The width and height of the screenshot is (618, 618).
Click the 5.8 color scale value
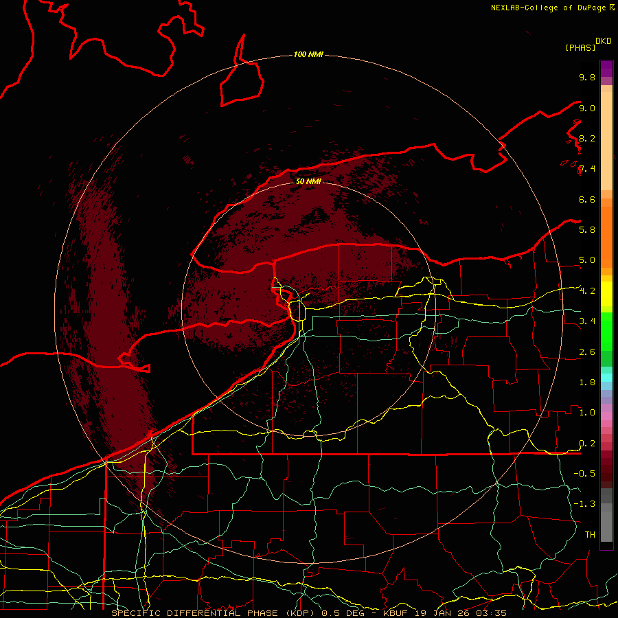point(587,229)
